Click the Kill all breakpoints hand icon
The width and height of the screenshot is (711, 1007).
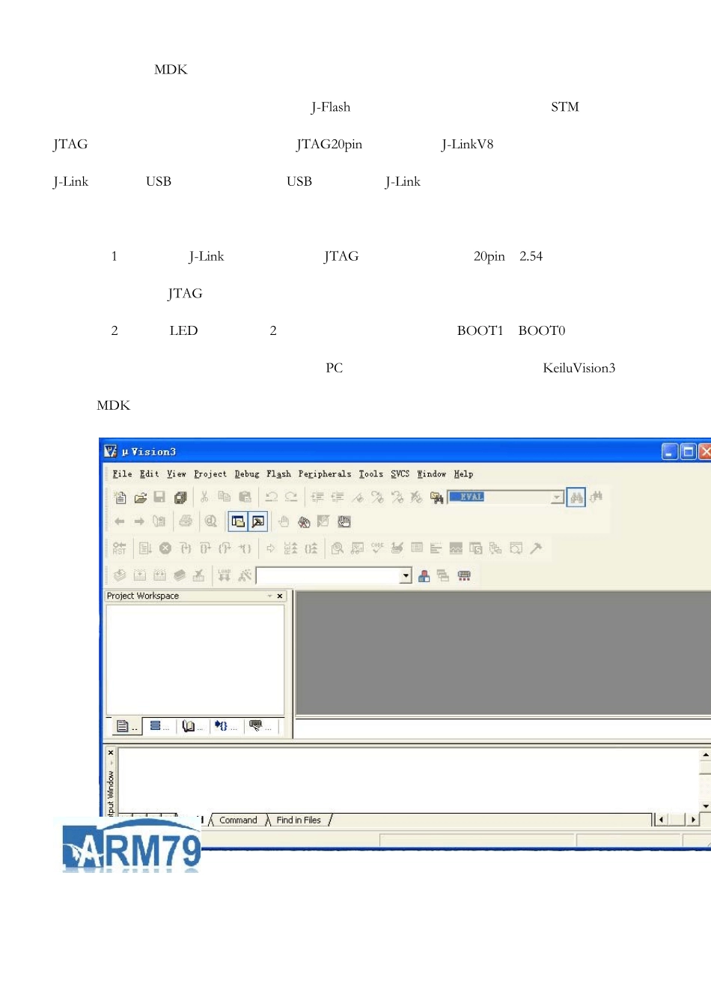point(304,521)
